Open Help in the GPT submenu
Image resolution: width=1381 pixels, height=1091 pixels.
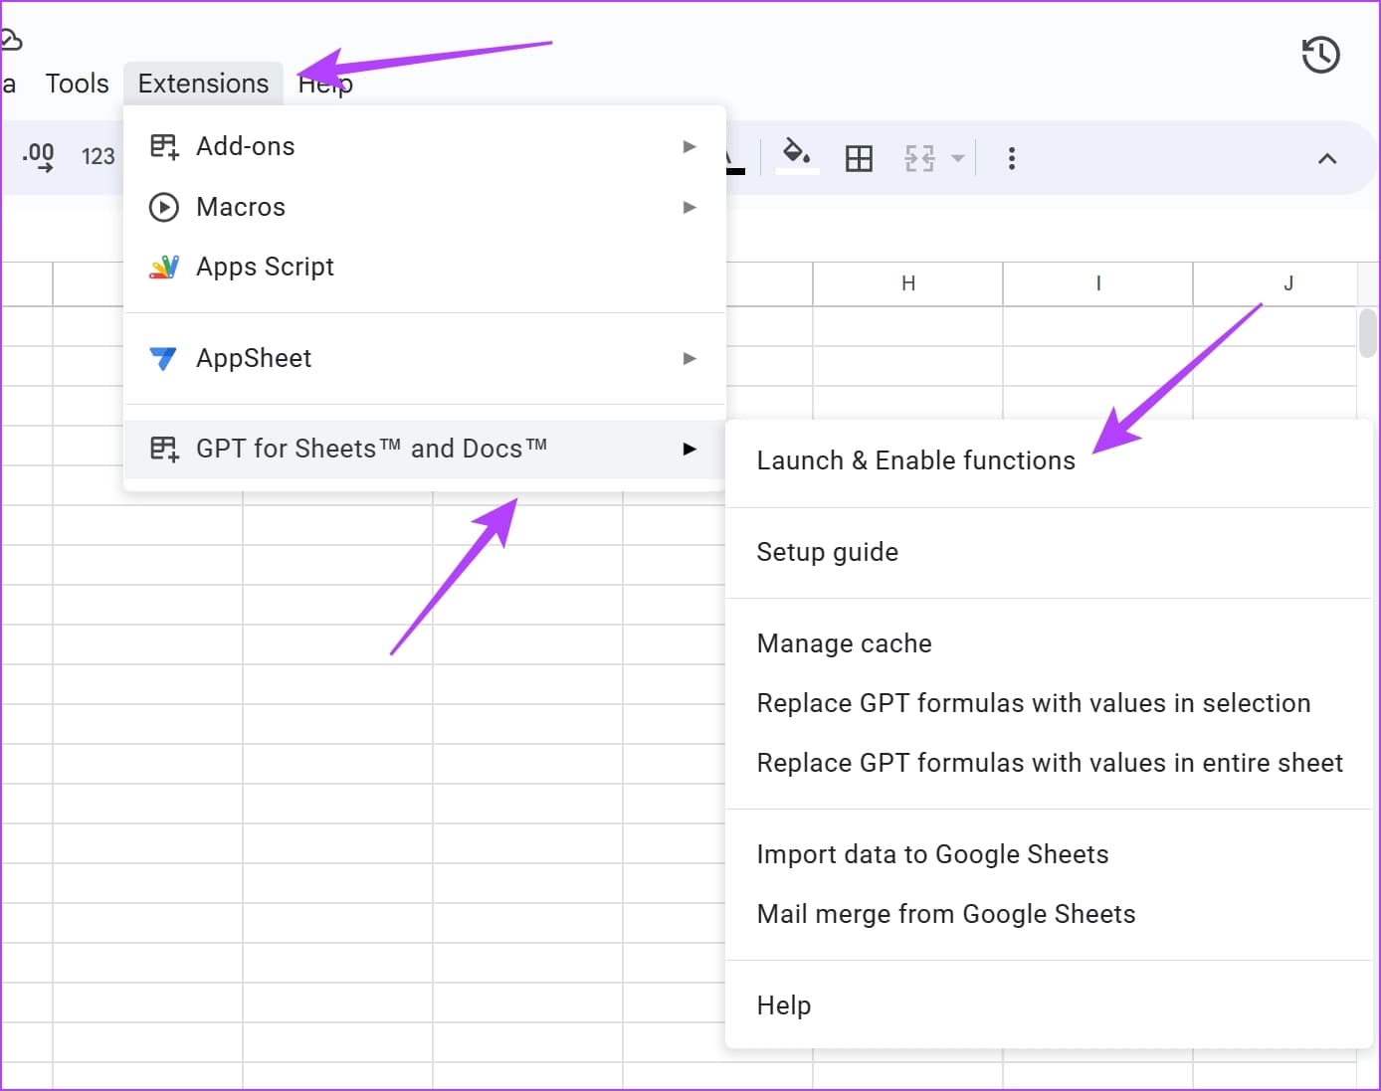click(1050, 1005)
